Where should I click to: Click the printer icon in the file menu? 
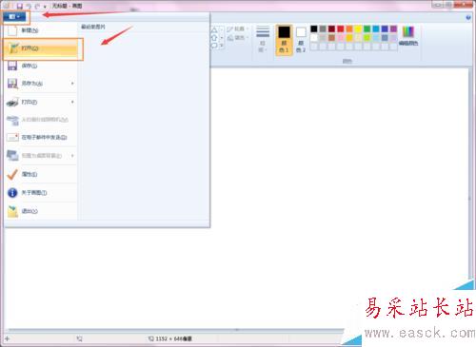click(x=12, y=103)
